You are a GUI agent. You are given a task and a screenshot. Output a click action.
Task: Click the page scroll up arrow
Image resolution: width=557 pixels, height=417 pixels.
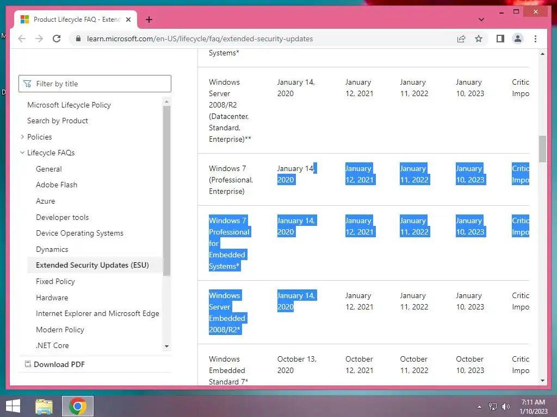point(542,54)
